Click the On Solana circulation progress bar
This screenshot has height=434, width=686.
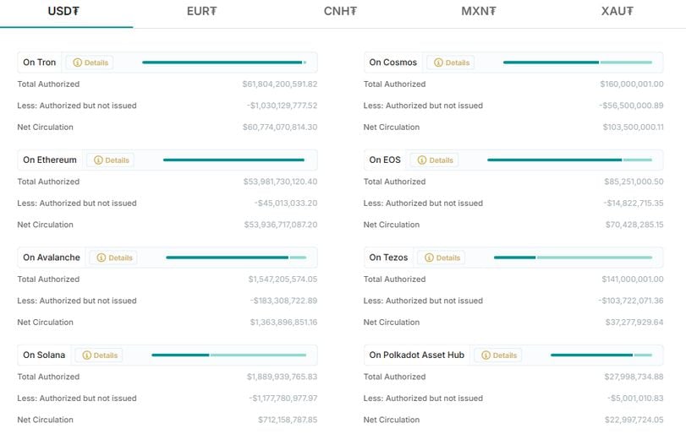(229, 355)
